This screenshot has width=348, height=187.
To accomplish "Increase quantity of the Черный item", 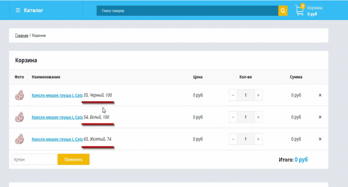I will click(x=258, y=95).
